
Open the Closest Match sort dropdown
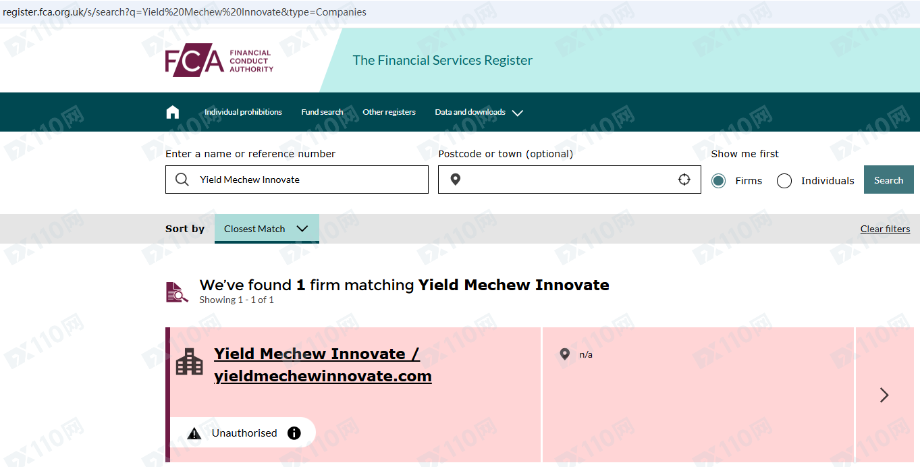[x=266, y=229]
